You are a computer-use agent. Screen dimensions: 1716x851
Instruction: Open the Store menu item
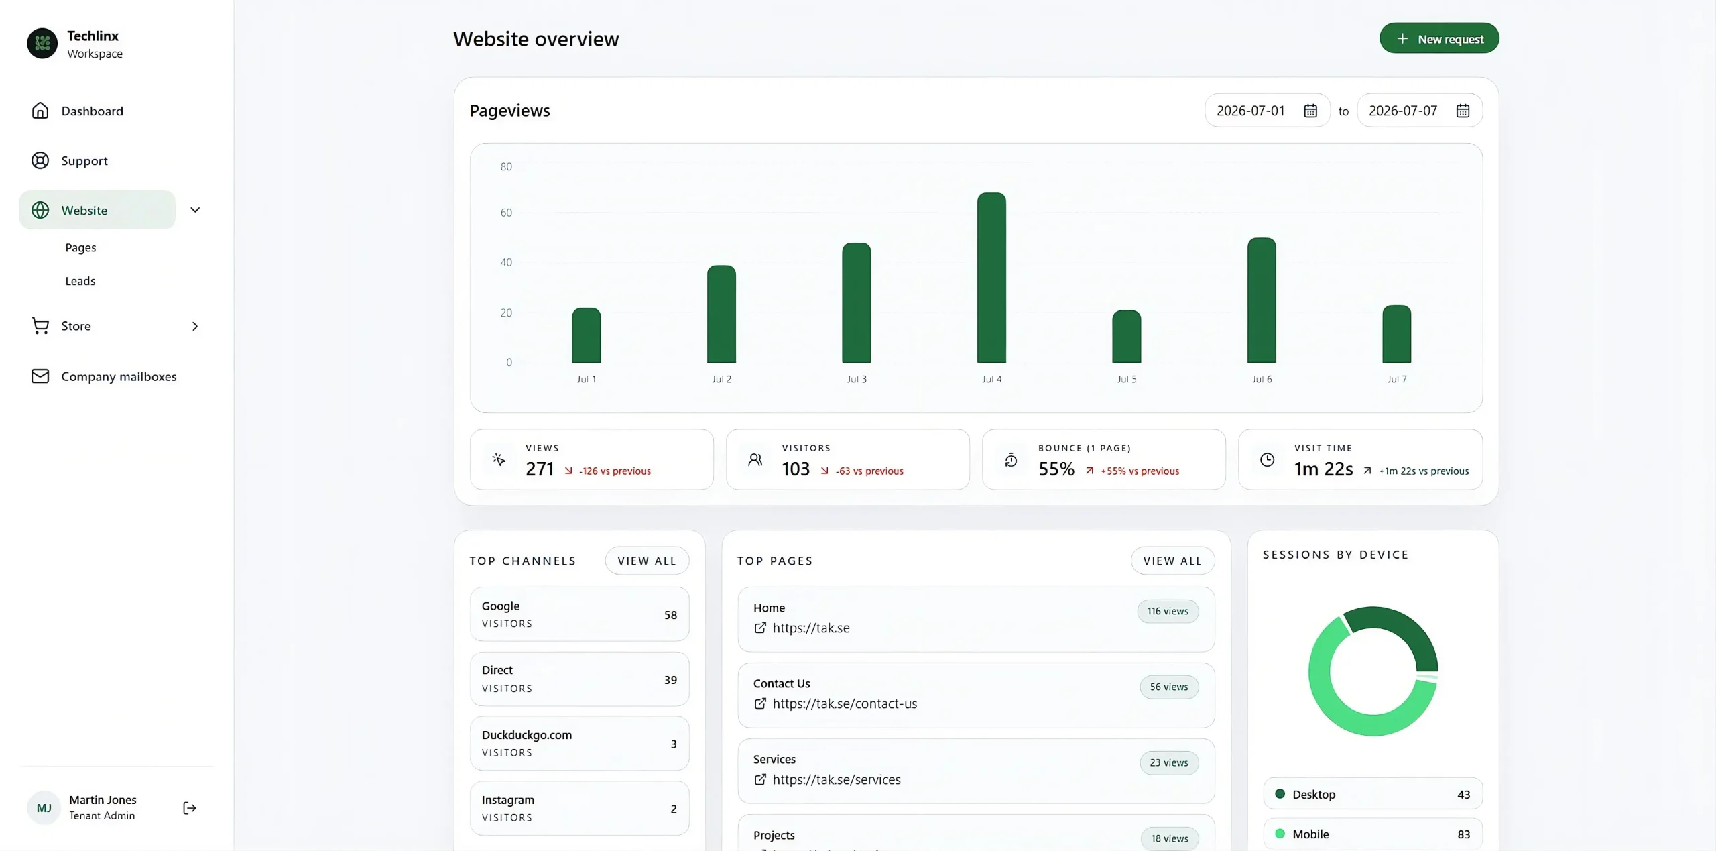[x=97, y=326]
